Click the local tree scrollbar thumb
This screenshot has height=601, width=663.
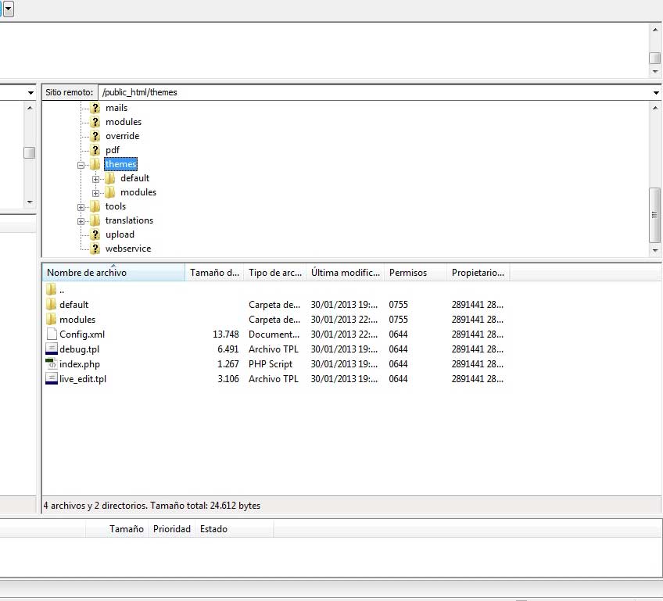(x=29, y=152)
